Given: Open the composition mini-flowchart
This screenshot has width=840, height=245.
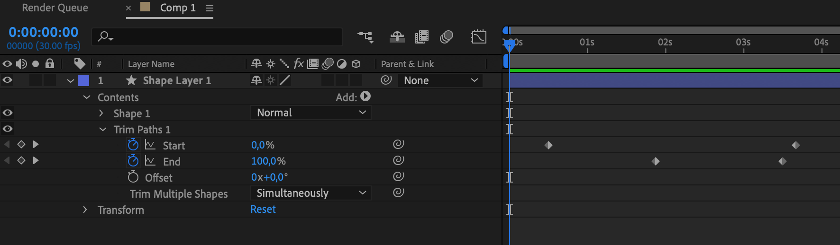Looking at the screenshot, I should (365, 36).
